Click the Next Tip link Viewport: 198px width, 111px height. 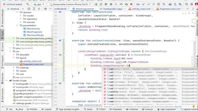tap(178, 107)
